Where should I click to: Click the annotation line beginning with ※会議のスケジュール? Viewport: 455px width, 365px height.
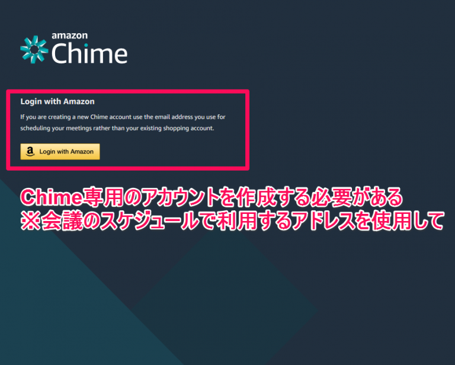point(232,221)
